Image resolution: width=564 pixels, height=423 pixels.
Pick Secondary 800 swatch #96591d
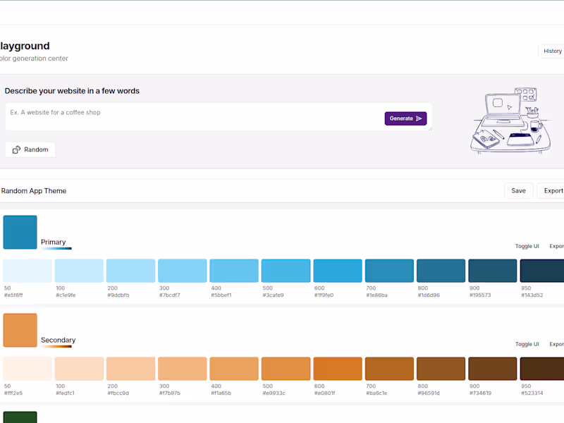click(441, 369)
